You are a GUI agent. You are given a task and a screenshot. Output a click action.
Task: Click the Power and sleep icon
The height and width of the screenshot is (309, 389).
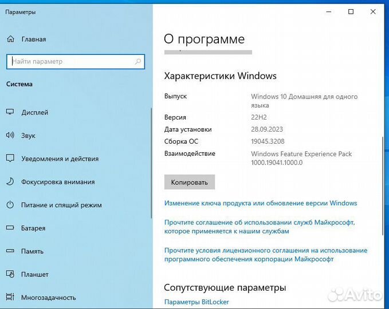[10, 205]
